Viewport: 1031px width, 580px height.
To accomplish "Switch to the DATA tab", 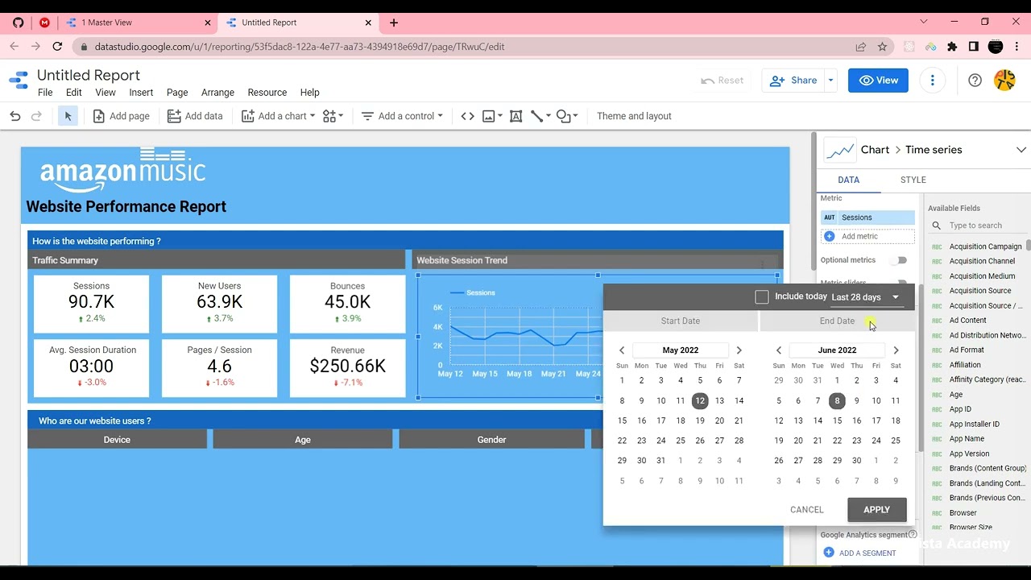I will 848,180.
